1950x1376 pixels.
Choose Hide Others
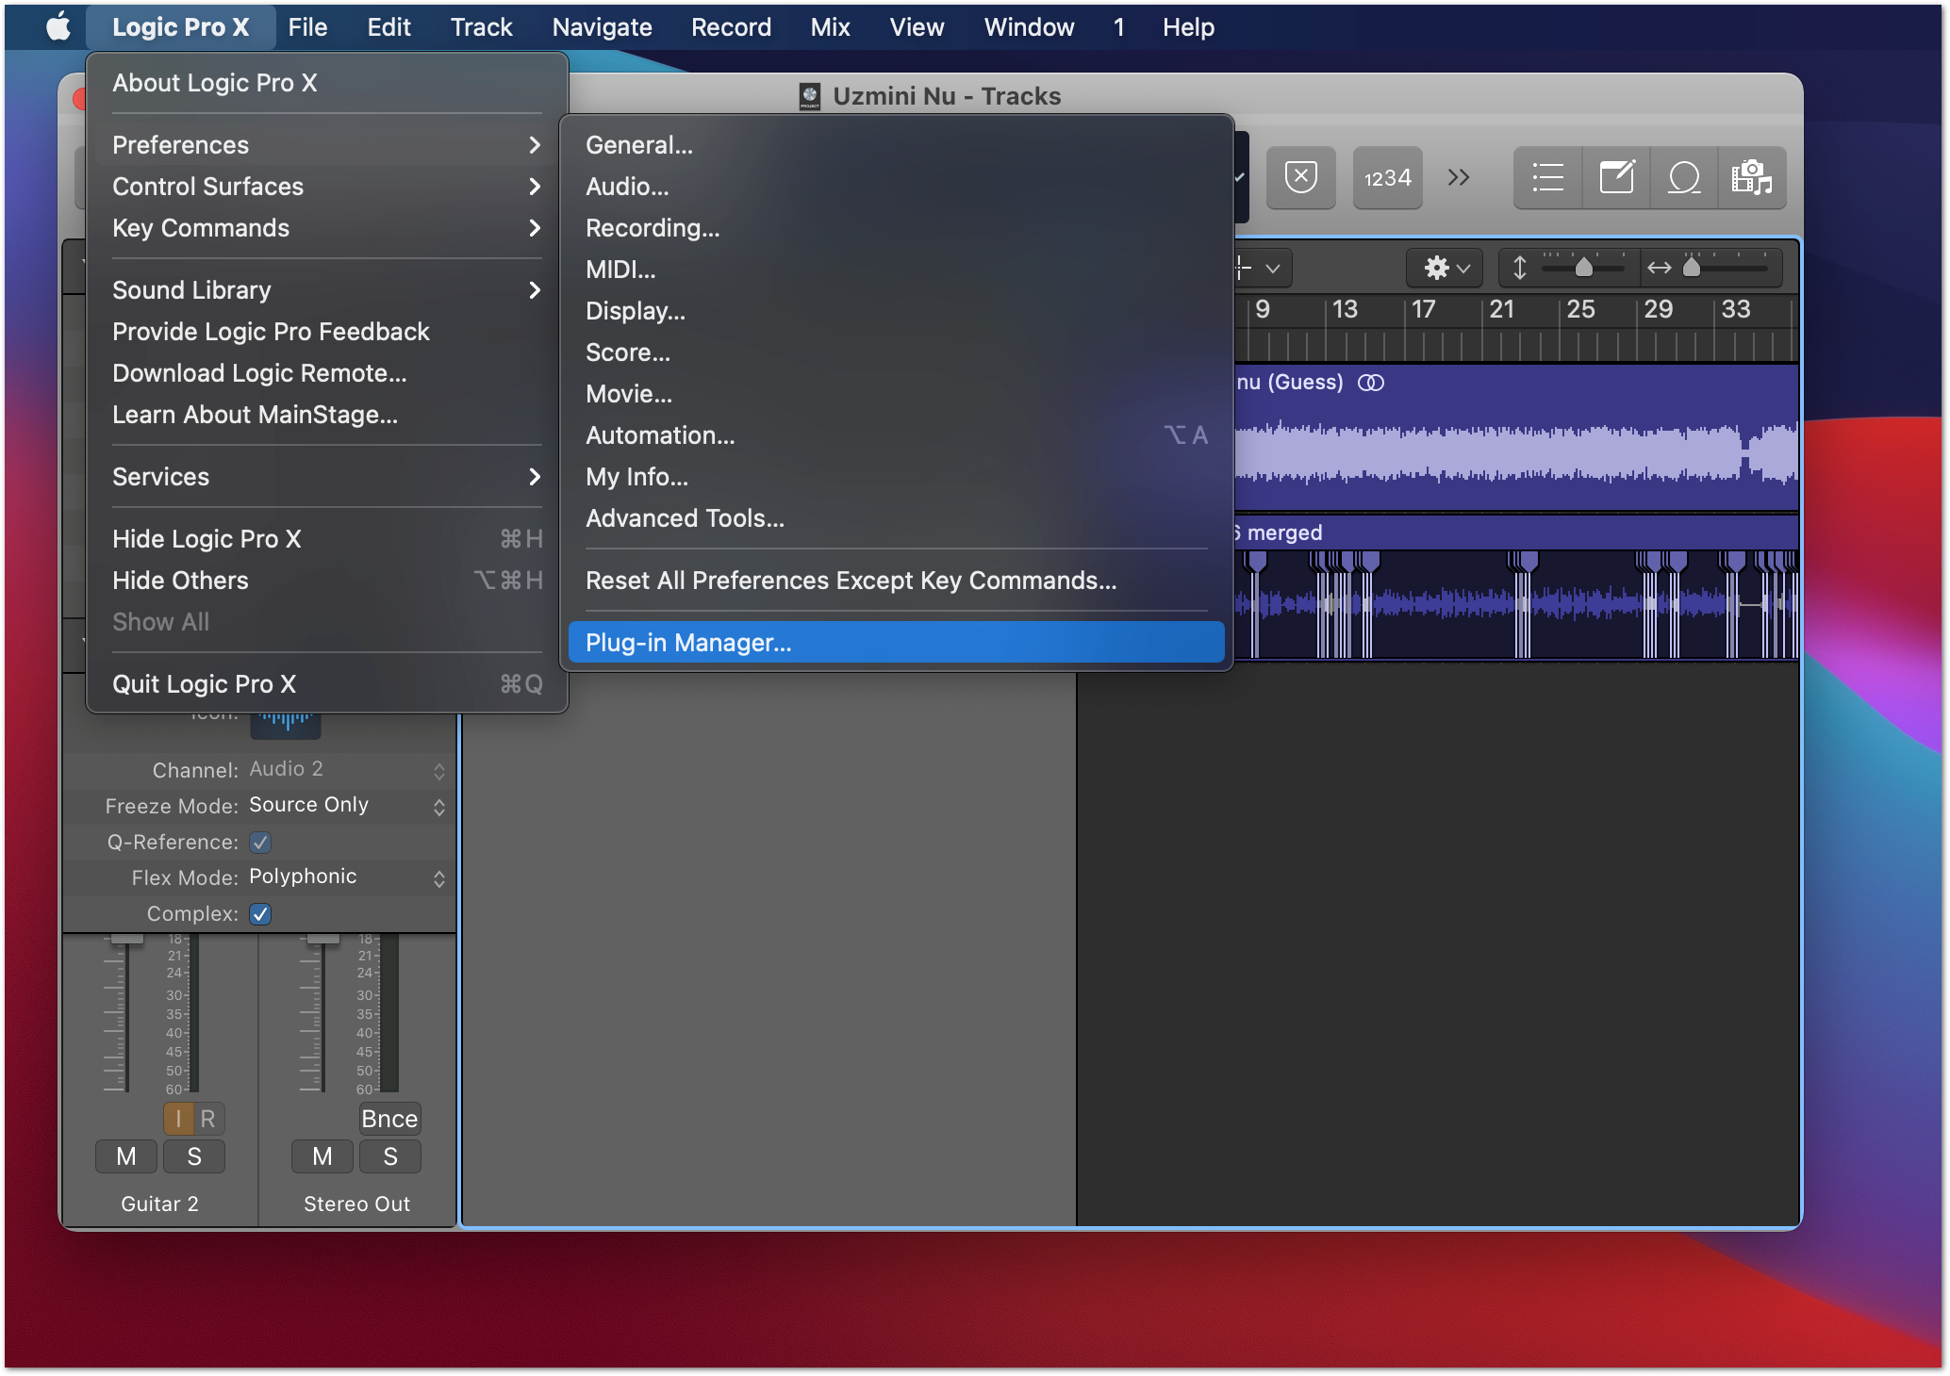(327, 581)
